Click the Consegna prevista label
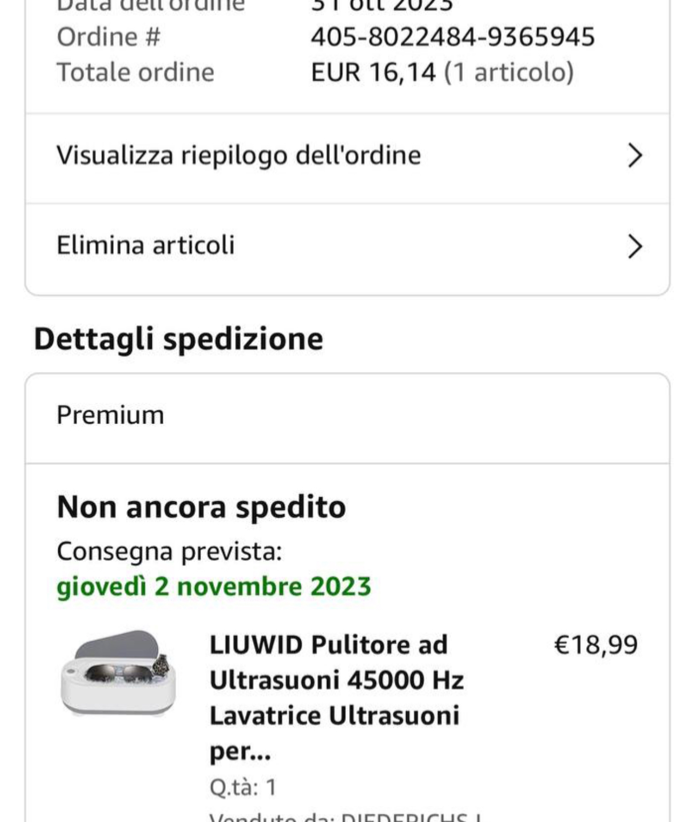This screenshot has height=822, width=695. 169,551
